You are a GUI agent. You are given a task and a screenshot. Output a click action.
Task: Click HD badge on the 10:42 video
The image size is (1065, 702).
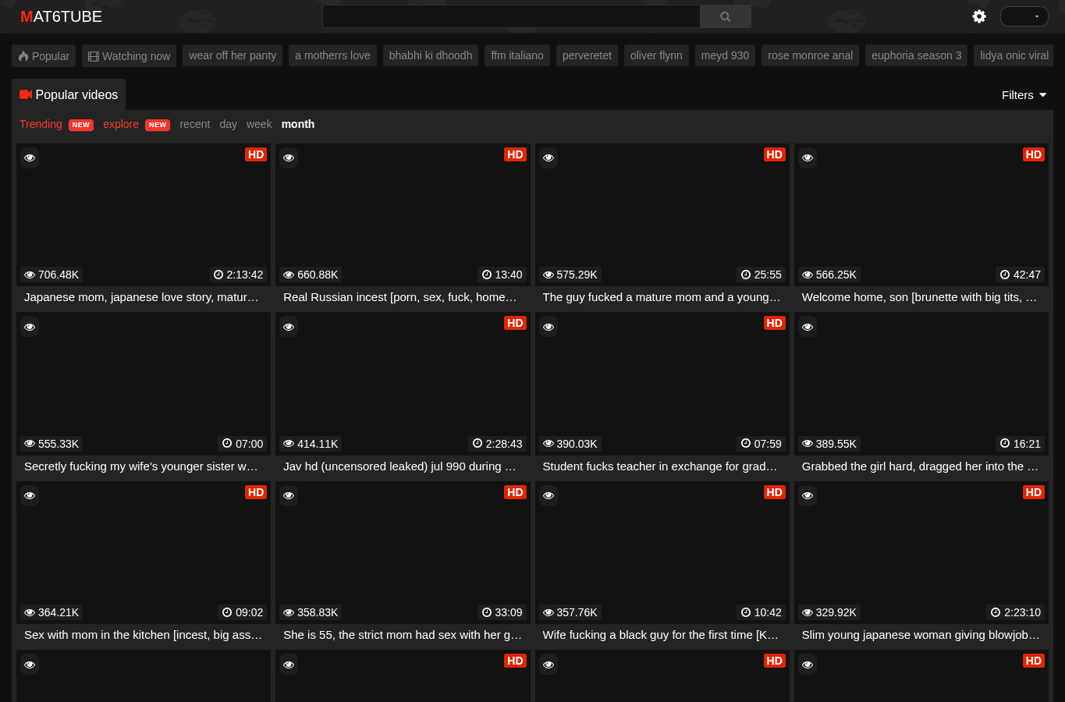coord(774,492)
